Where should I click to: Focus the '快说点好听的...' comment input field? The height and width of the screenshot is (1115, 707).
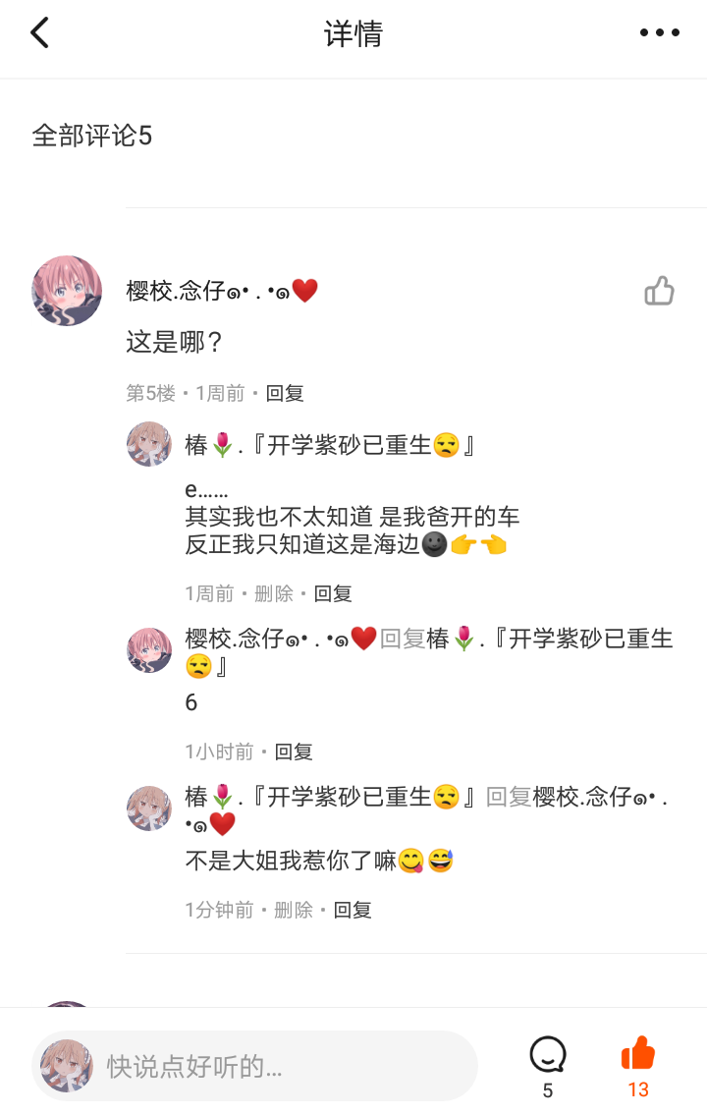[x=255, y=1066]
